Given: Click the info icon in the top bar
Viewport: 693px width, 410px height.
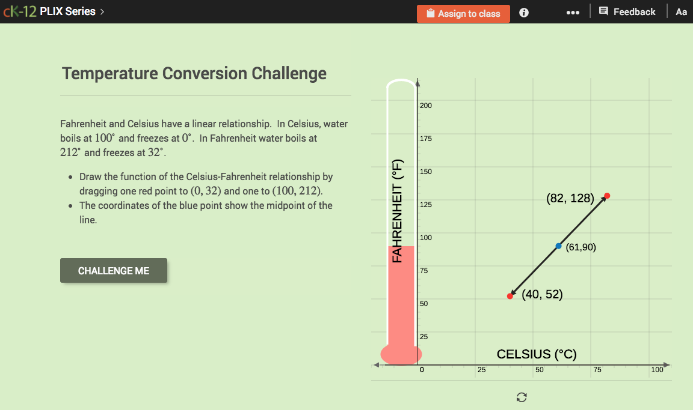Looking at the screenshot, I should click(523, 12).
